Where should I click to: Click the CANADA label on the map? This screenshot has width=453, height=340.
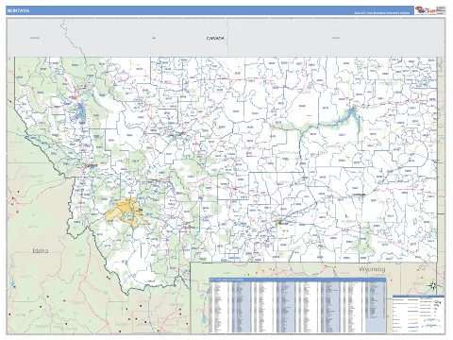coord(215,39)
